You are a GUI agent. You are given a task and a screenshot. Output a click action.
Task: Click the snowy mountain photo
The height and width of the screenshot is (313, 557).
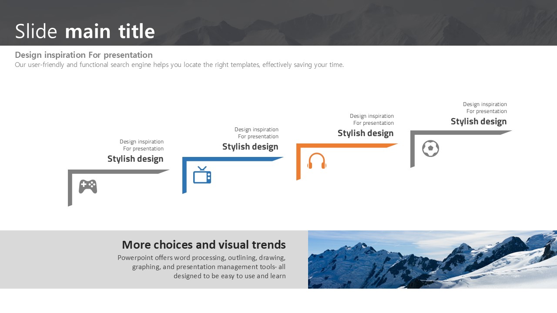click(432, 260)
